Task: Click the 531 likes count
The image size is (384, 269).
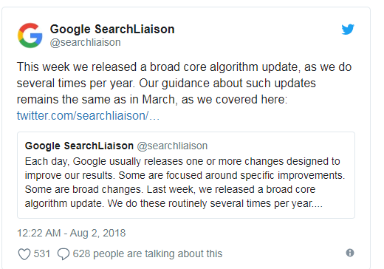Action: pos(42,253)
